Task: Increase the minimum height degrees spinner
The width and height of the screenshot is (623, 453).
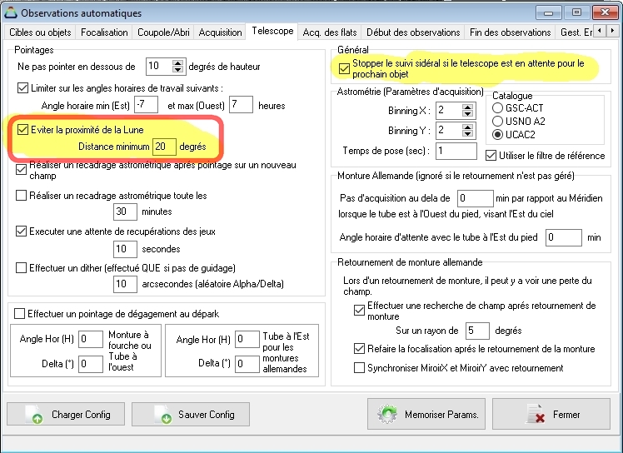Action: pos(177,62)
